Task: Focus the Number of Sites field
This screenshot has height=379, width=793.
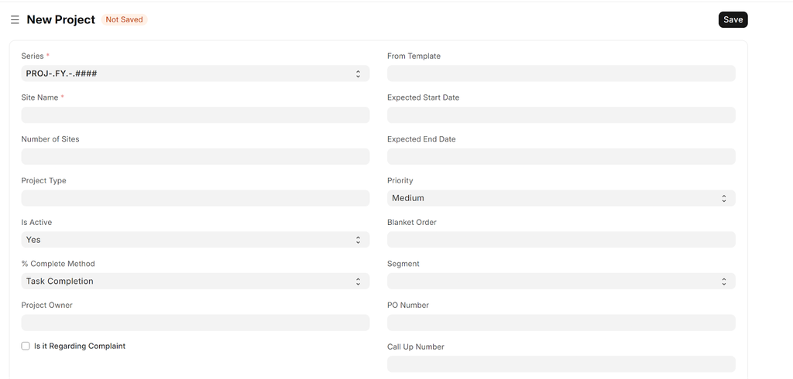Action: 195,156
